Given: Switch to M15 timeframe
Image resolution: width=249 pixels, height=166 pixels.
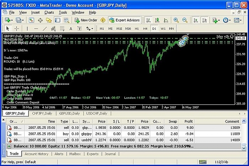Looking at the screenshot, I should click(x=119, y=29).
